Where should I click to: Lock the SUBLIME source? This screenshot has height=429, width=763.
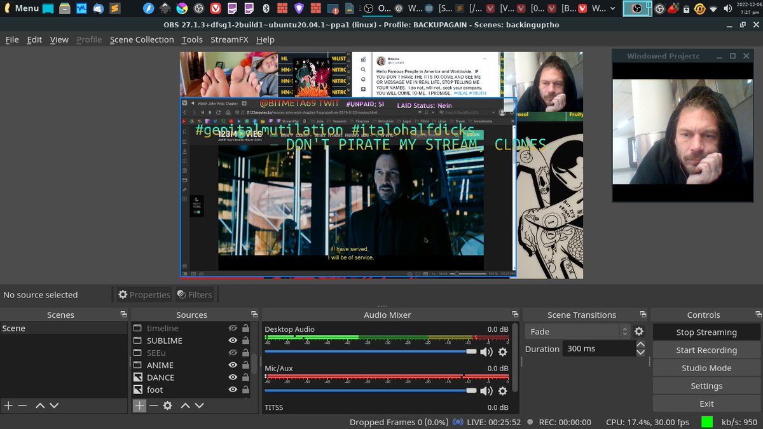coord(245,341)
